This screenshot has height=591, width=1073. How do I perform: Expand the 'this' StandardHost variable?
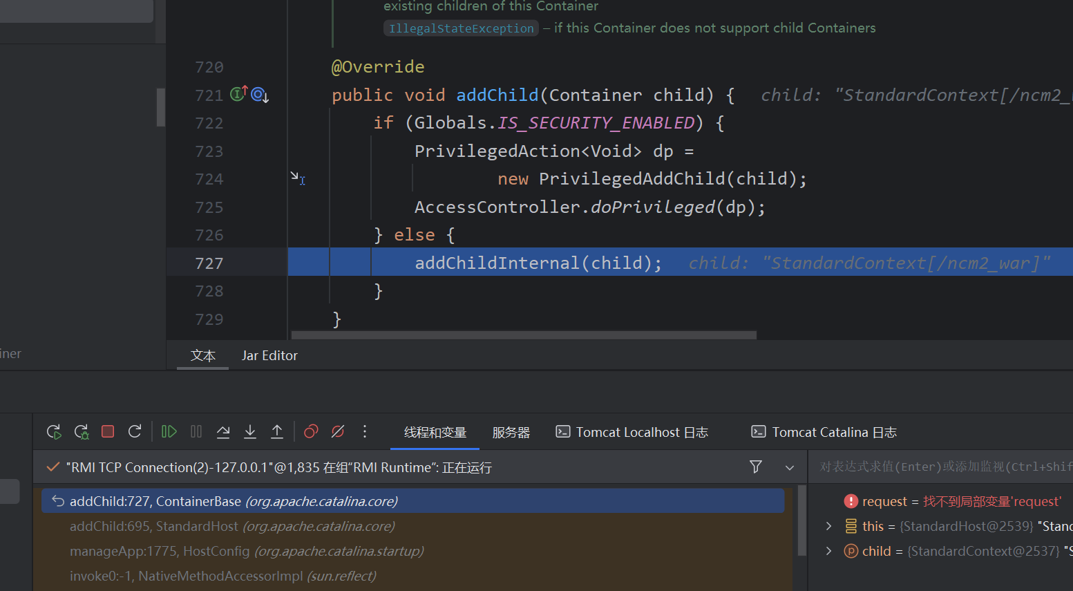click(828, 526)
